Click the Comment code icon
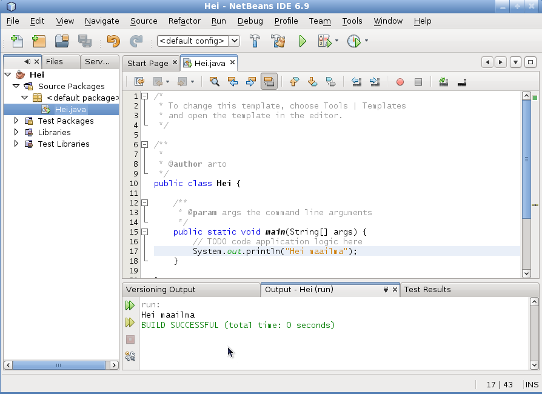 point(444,82)
